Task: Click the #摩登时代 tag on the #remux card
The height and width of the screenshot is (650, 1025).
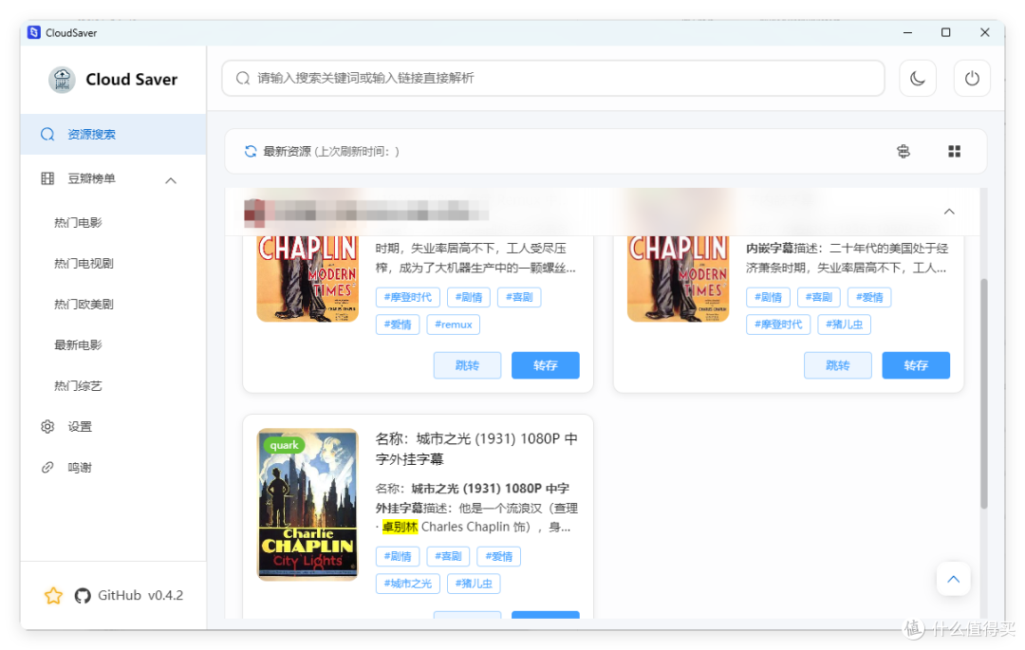Action: pyautogui.click(x=408, y=297)
